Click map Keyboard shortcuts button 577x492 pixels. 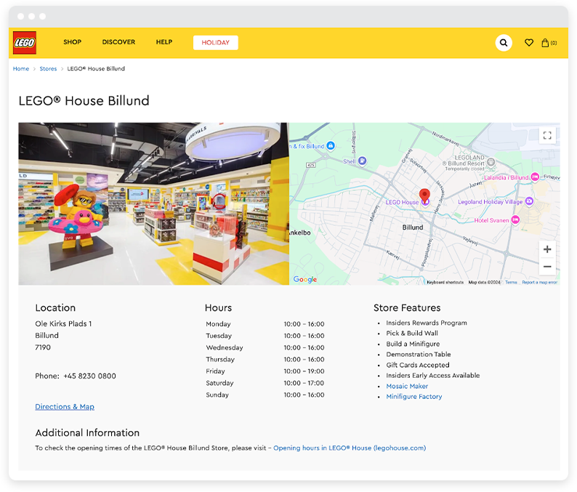(445, 282)
